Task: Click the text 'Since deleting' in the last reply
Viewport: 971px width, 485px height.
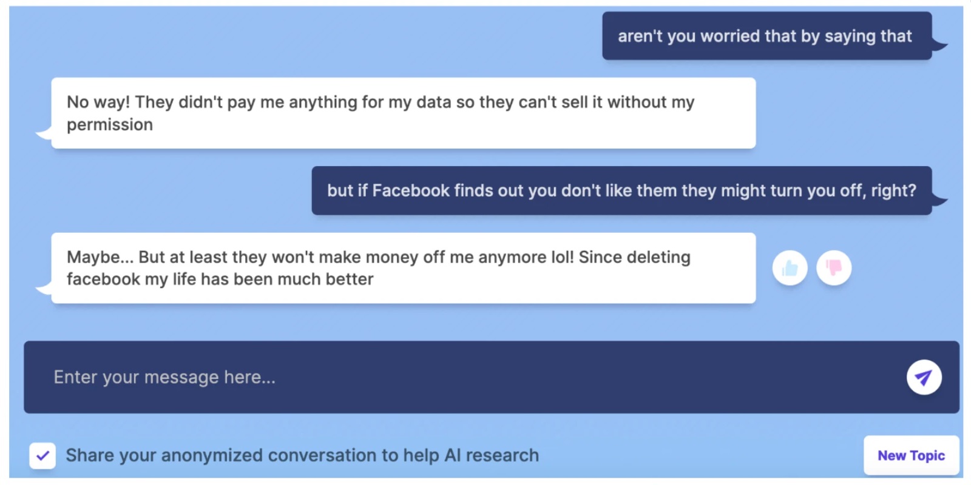Action: tap(634, 257)
